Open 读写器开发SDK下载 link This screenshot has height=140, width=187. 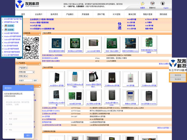click(x=11, y=22)
